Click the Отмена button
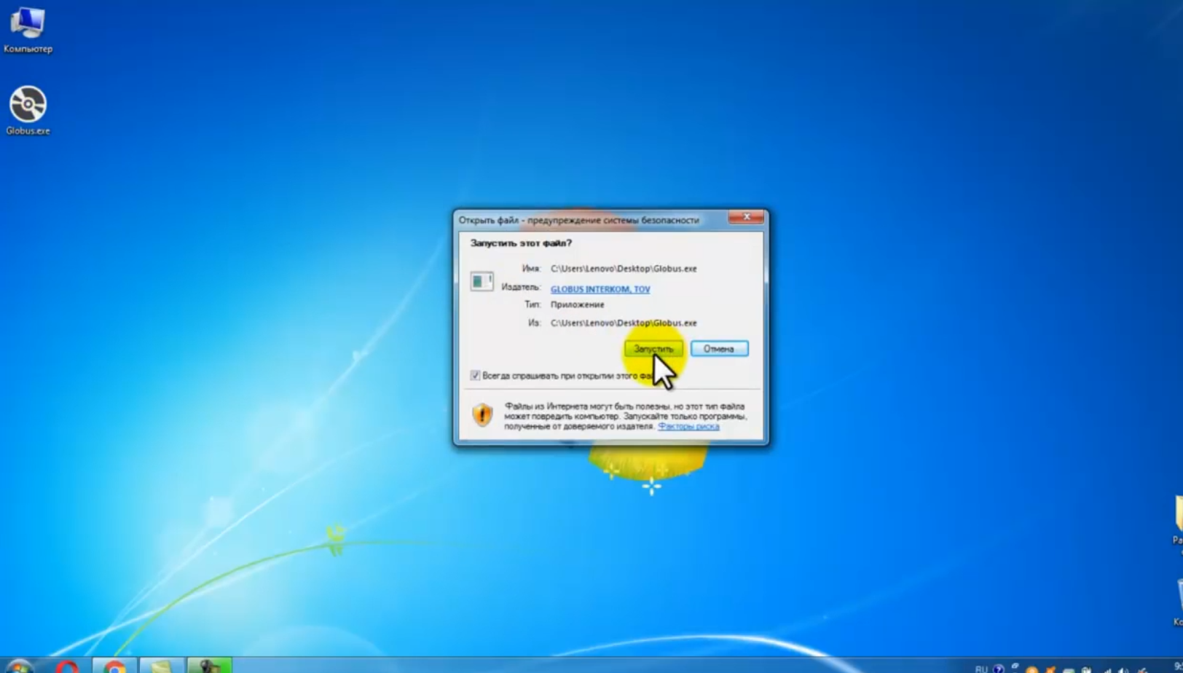Image resolution: width=1183 pixels, height=673 pixels. pos(719,349)
